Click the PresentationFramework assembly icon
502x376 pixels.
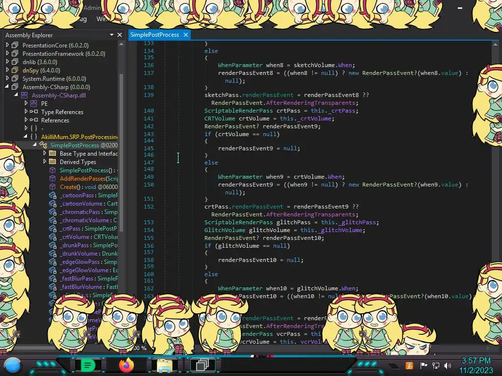[15, 53]
